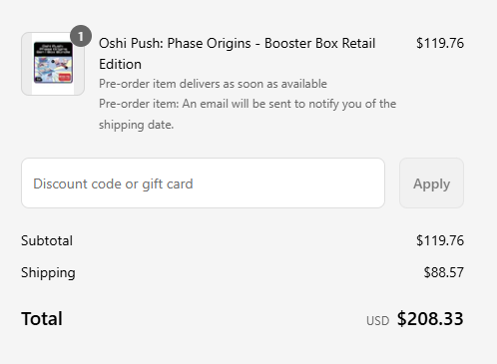Select the item price $119.76 beside product
This screenshot has height=364, width=497.
coord(440,43)
